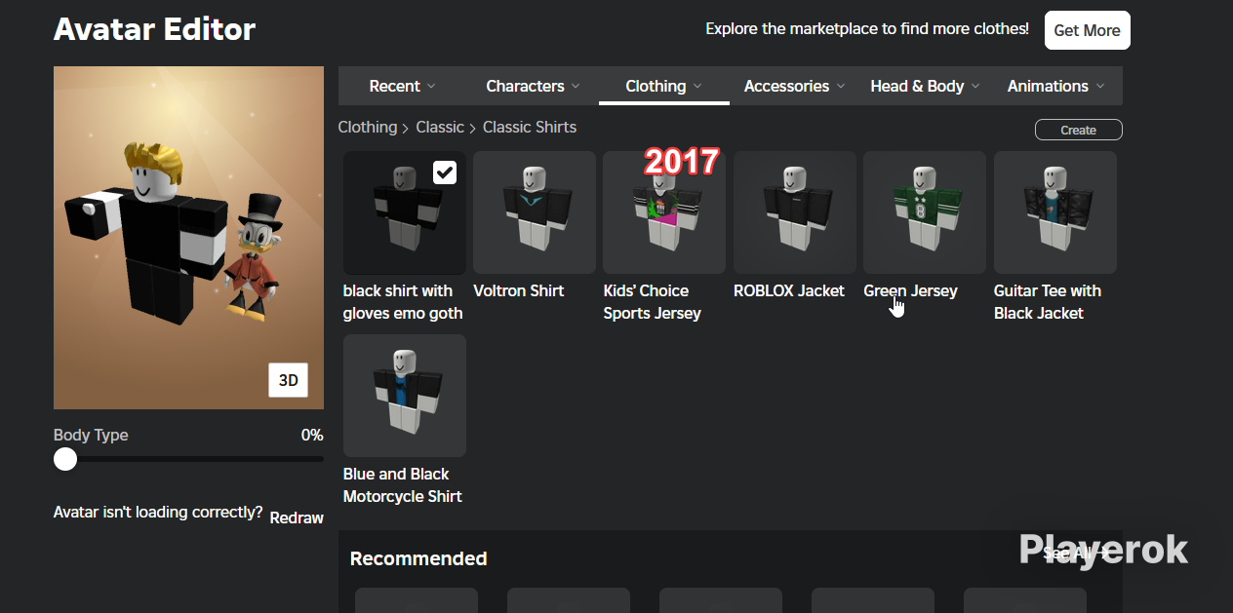This screenshot has height=613, width=1233.
Task: Click the avatar preview image
Action: click(188, 238)
